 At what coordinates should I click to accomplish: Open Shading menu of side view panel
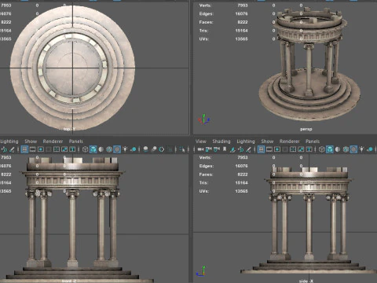coord(221,141)
